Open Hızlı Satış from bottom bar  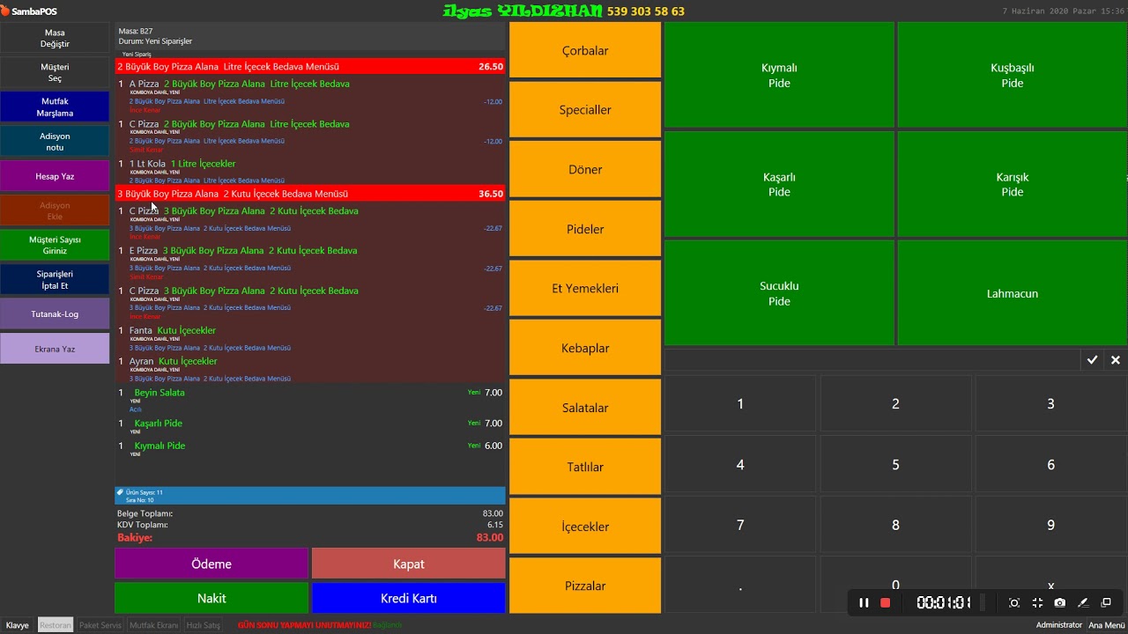click(203, 625)
